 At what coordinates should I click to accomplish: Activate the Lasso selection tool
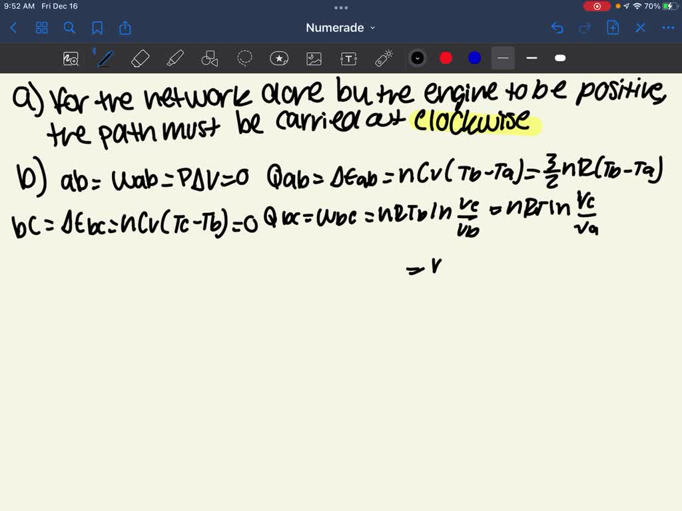[x=244, y=58]
